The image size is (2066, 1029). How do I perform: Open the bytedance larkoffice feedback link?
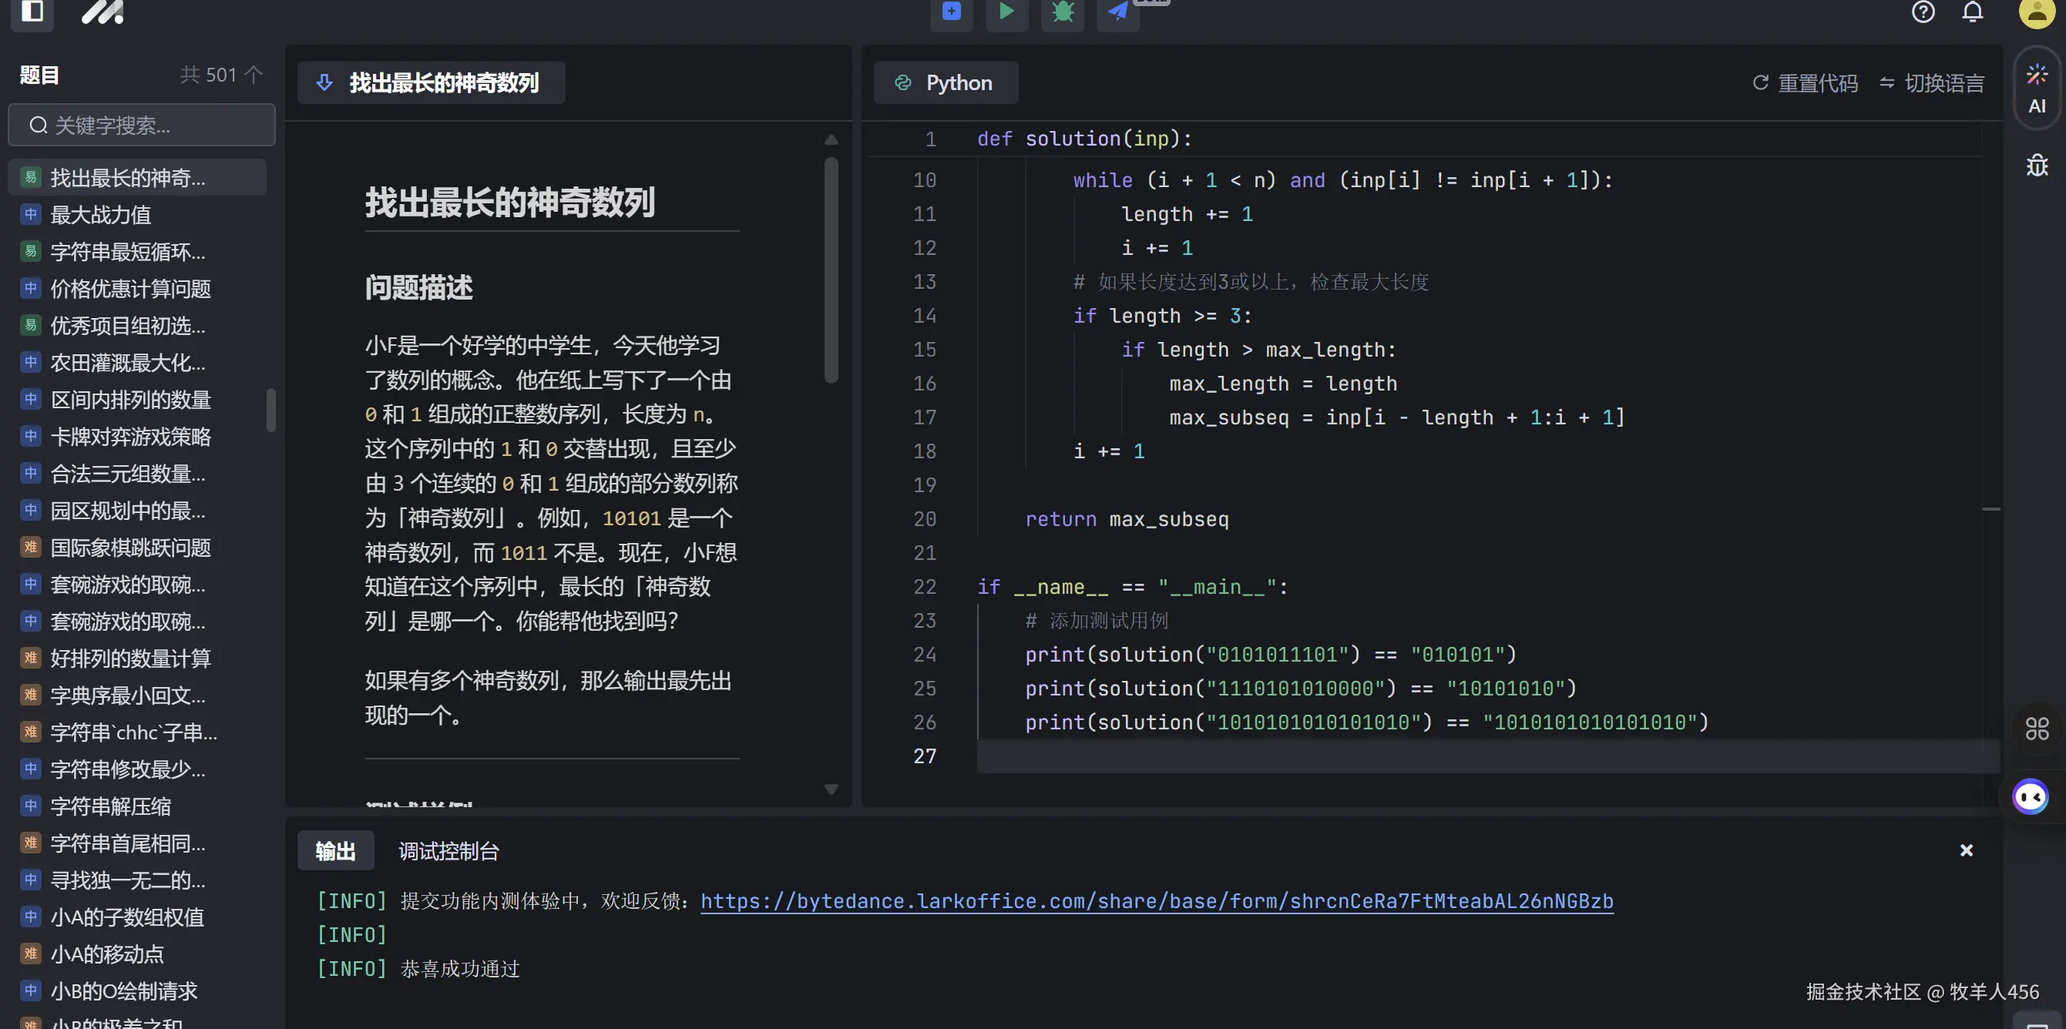tap(1156, 901)
